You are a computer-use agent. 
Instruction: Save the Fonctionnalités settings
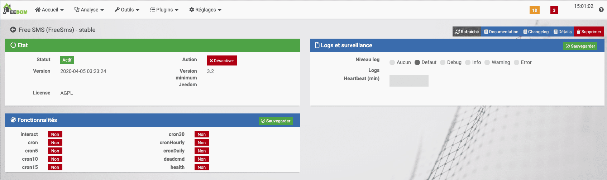pos(276,121)
